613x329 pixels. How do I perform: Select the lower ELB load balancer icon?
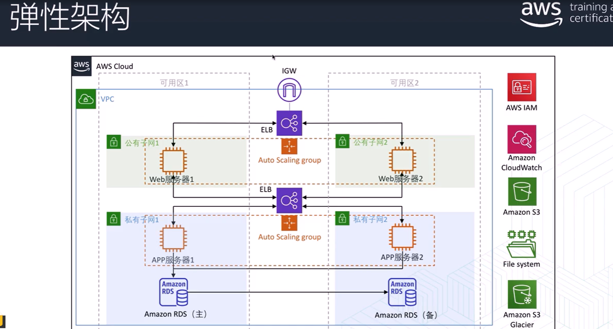click(x=289, y=200)
